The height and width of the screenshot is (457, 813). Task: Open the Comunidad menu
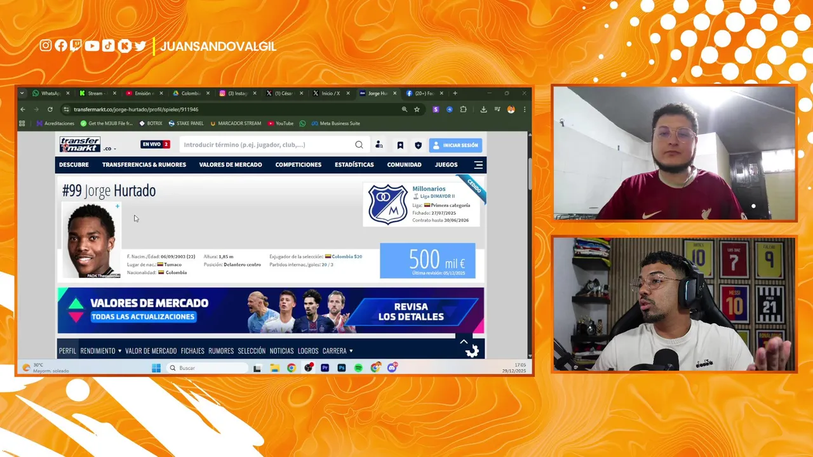click(404, 165)
